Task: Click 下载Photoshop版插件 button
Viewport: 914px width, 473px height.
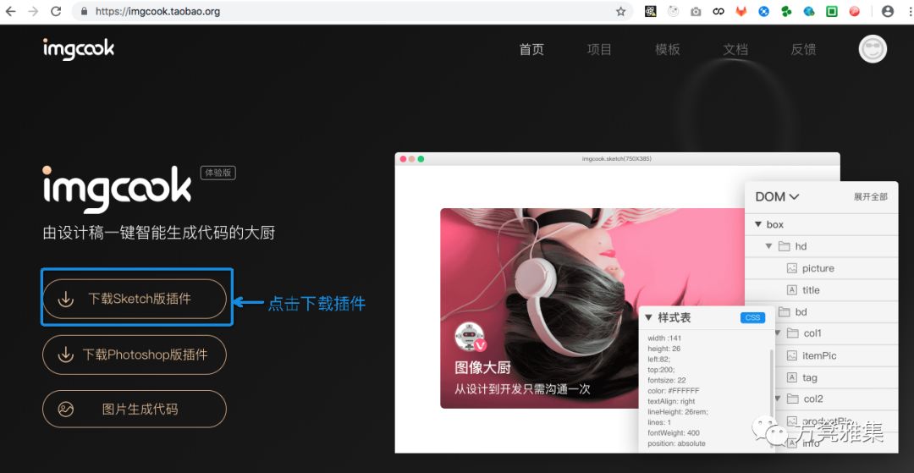Action: (134, 355)
